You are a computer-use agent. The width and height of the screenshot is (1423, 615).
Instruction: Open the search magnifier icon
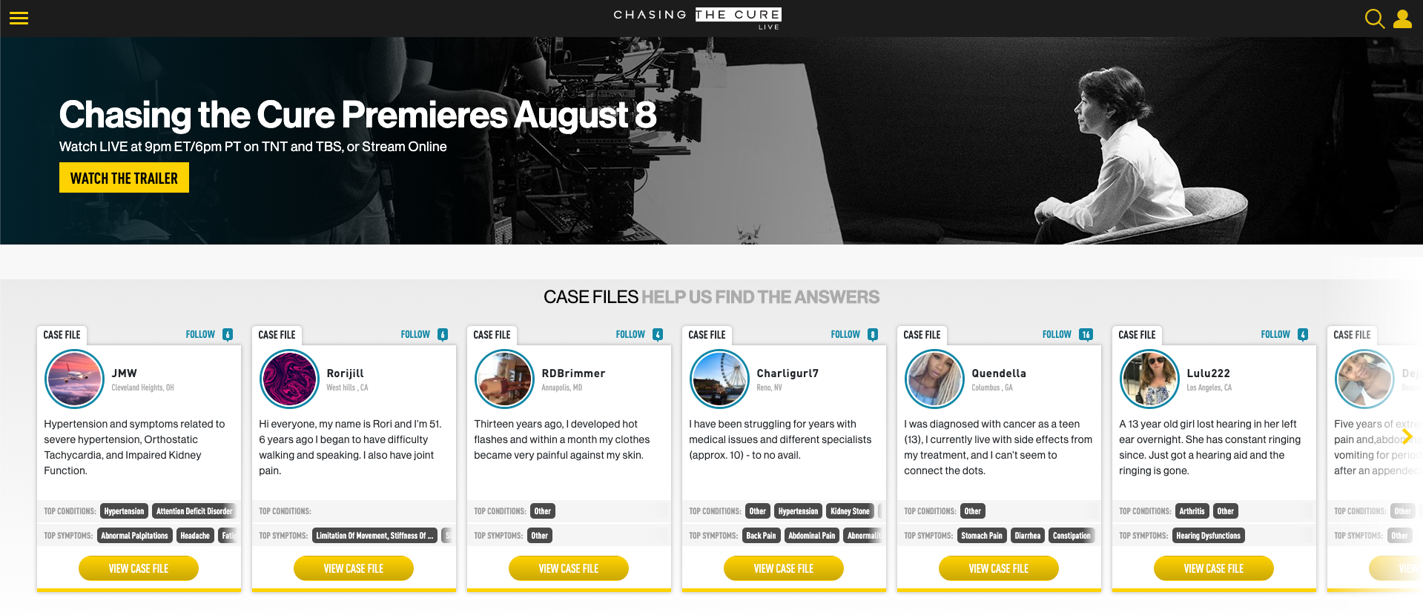1374,19
